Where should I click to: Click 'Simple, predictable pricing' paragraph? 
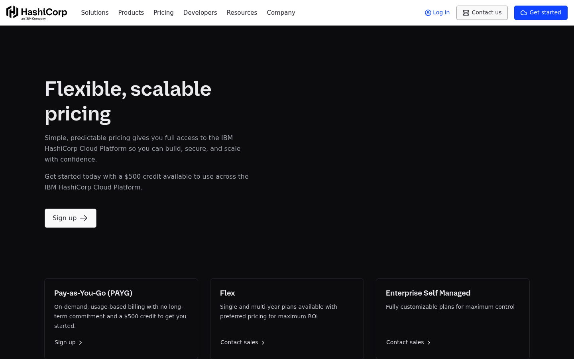tap(143, 148)
